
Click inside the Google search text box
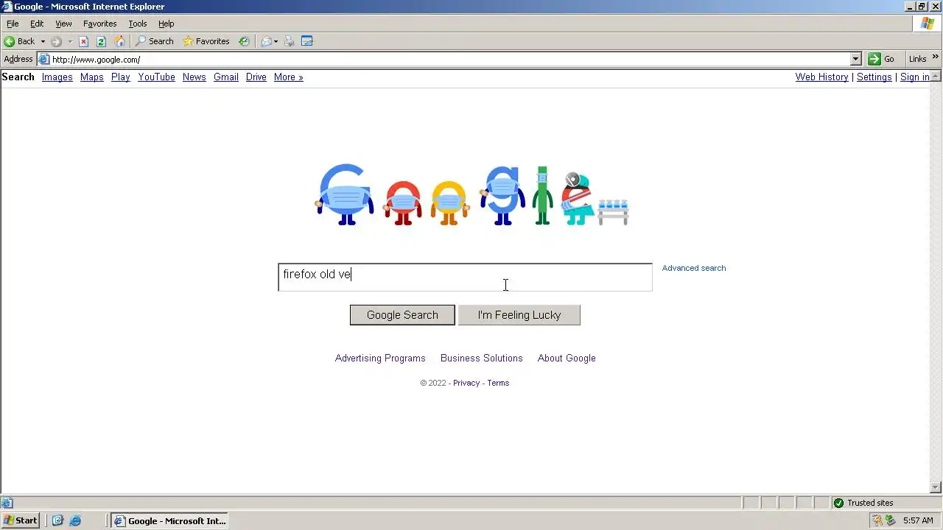(x=465, y=278)
